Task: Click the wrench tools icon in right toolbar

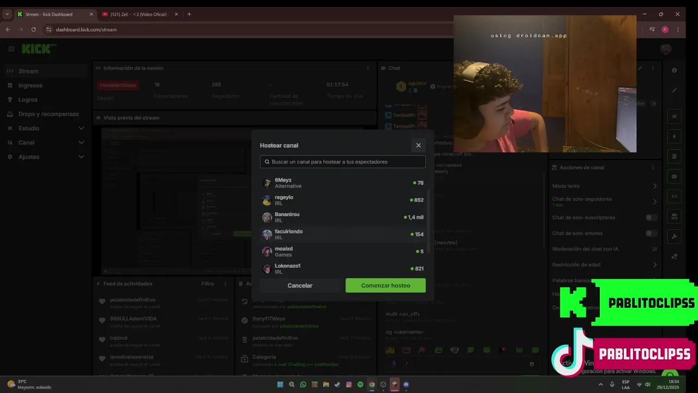Action: tap(675, 236)
